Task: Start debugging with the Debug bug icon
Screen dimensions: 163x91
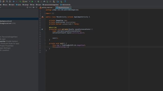Action: 38,2
